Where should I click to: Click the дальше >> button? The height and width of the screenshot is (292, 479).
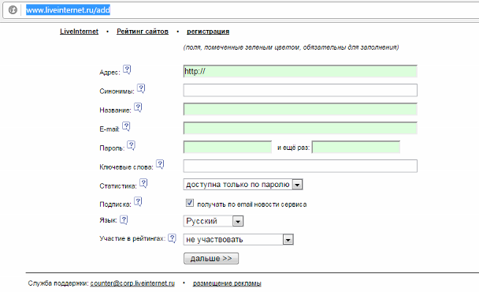point(211,258)
